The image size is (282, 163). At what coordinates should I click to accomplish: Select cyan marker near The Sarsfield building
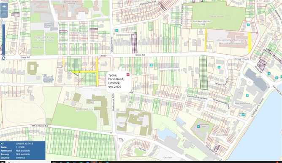[x=247, y=95]
